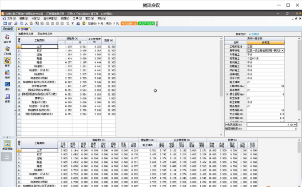Click the Cut scissors icon in the toolbar
The width and height of the screenshot is (302, 187).
click(26, 23)
